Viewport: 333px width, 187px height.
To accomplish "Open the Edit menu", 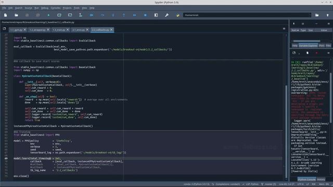I will coord(10,8).
